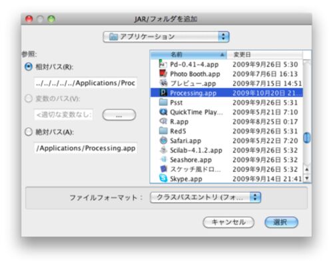Click the 選択 button

(281, 222)
